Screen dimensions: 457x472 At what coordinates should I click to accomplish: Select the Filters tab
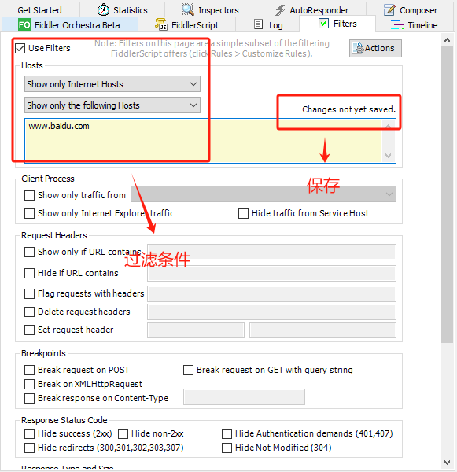(x=337, y=24)
